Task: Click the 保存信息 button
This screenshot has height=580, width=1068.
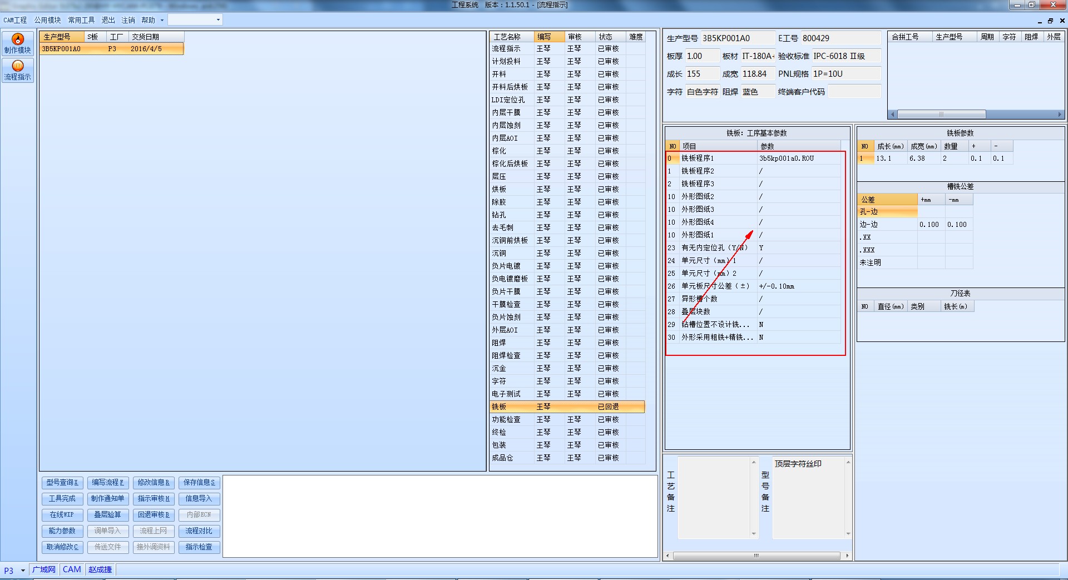Action: click(x=199, y=483)
